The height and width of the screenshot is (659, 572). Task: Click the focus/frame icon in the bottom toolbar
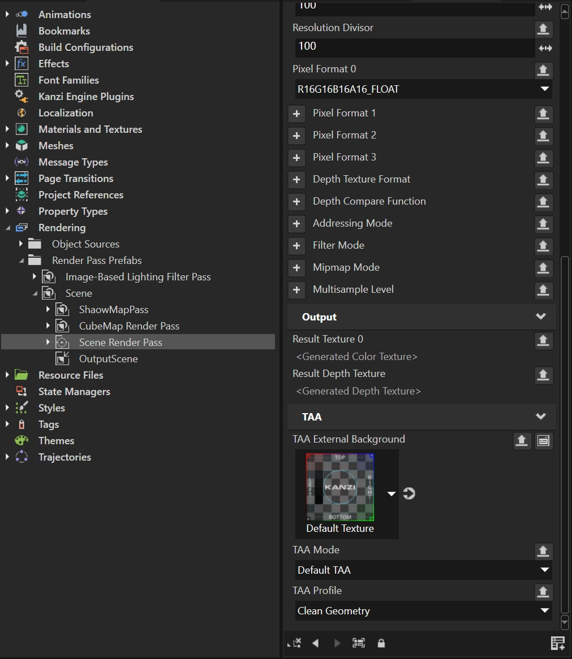coord(359,643)
